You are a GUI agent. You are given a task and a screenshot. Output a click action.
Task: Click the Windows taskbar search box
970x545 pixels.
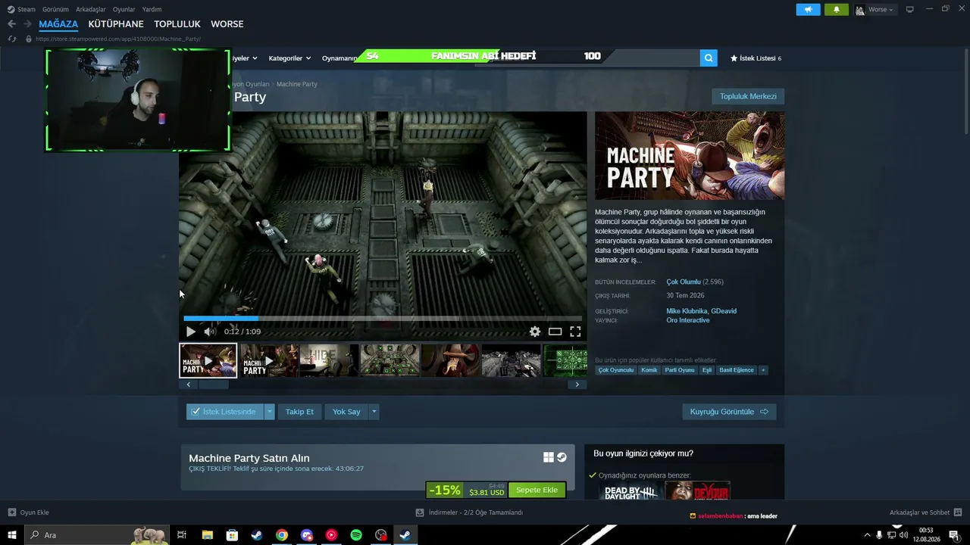coord(97,535)
